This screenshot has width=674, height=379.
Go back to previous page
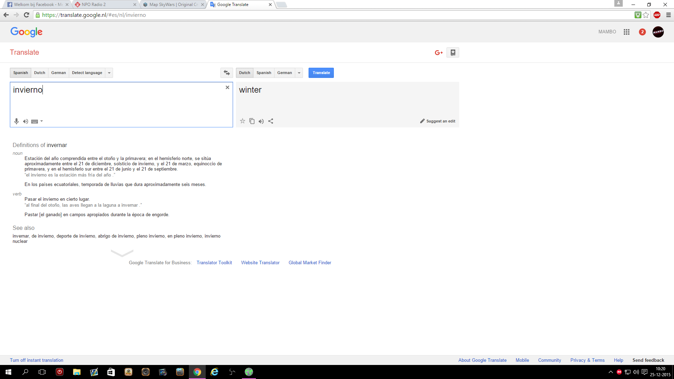(x=6, y=15)
